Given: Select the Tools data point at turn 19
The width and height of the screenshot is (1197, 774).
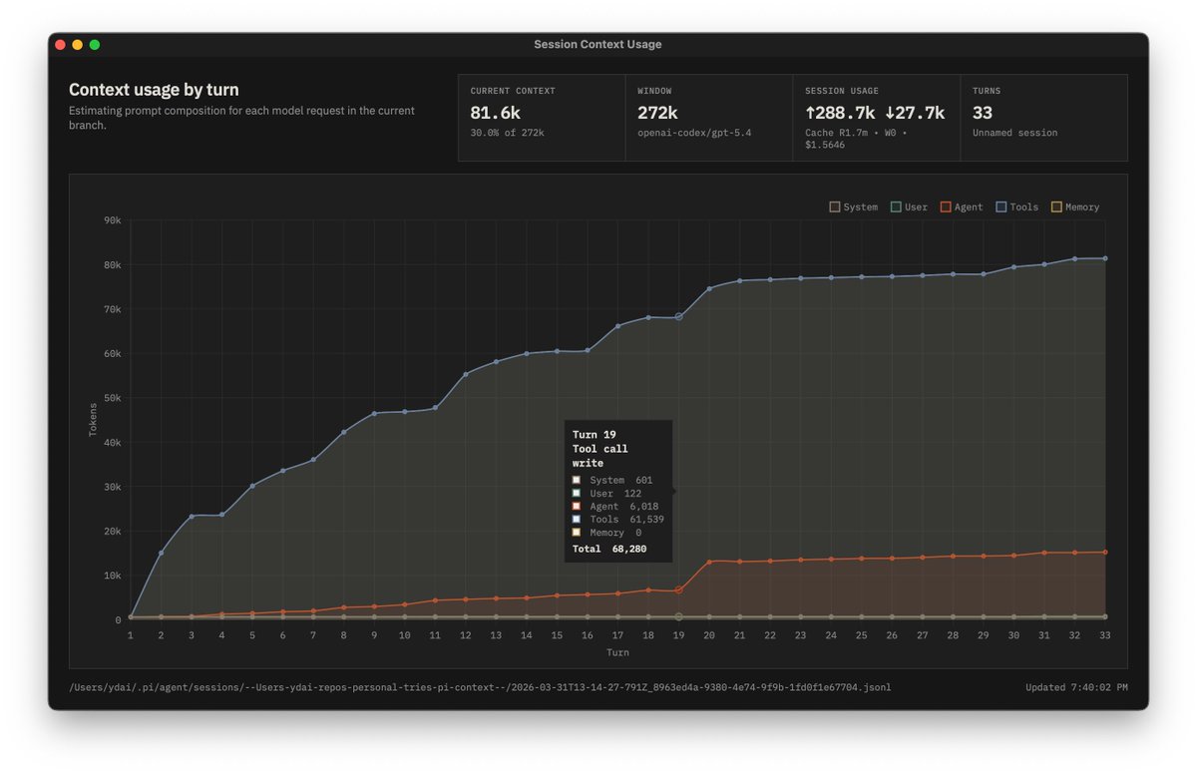Looking at the screenshot, I should click(678, 317).
